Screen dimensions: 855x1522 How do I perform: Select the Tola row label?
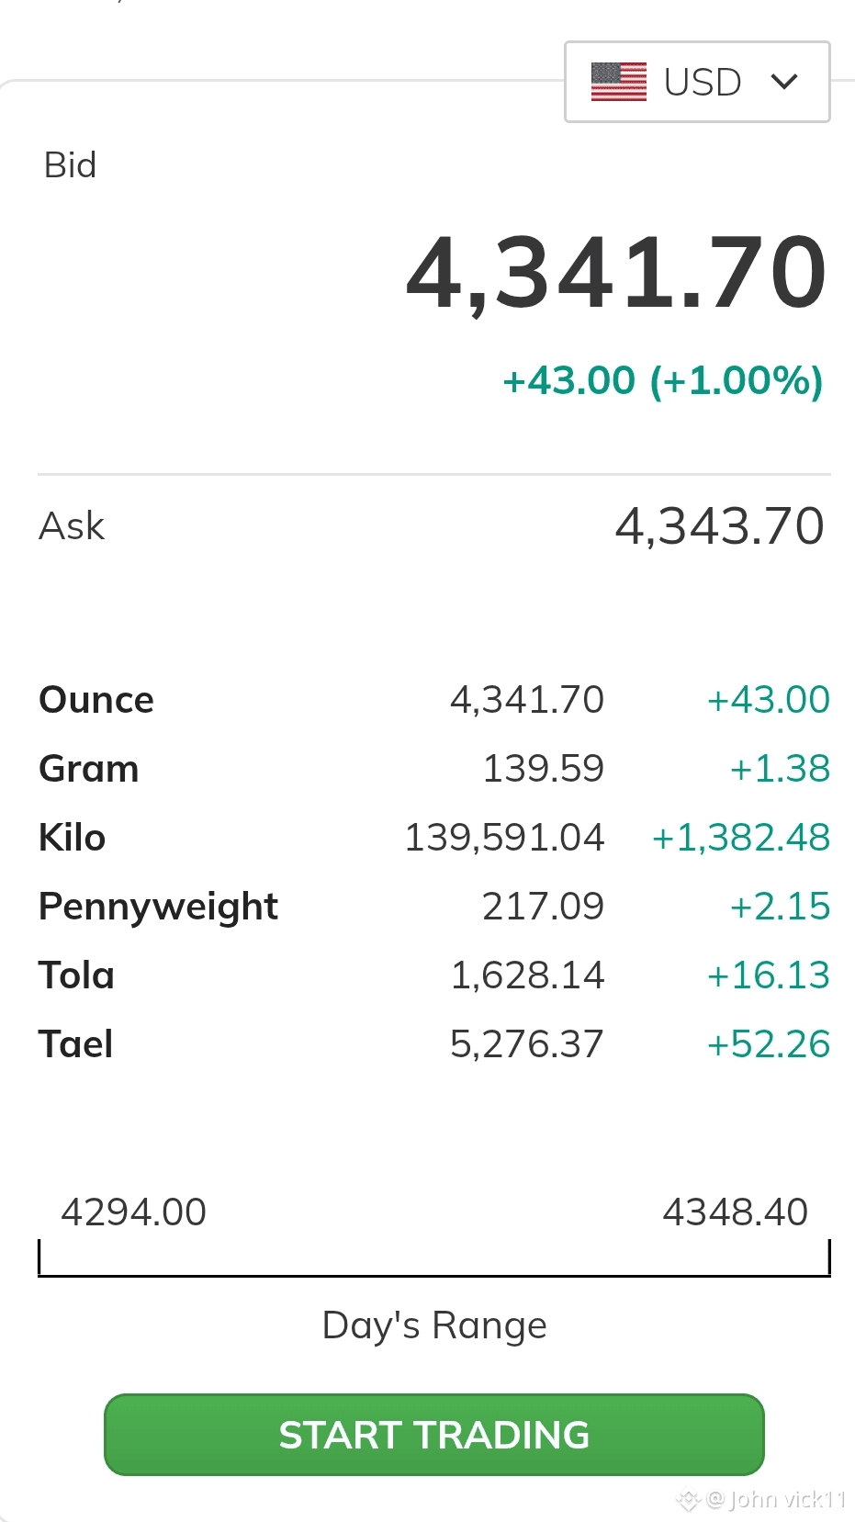(x=77, y=975)
